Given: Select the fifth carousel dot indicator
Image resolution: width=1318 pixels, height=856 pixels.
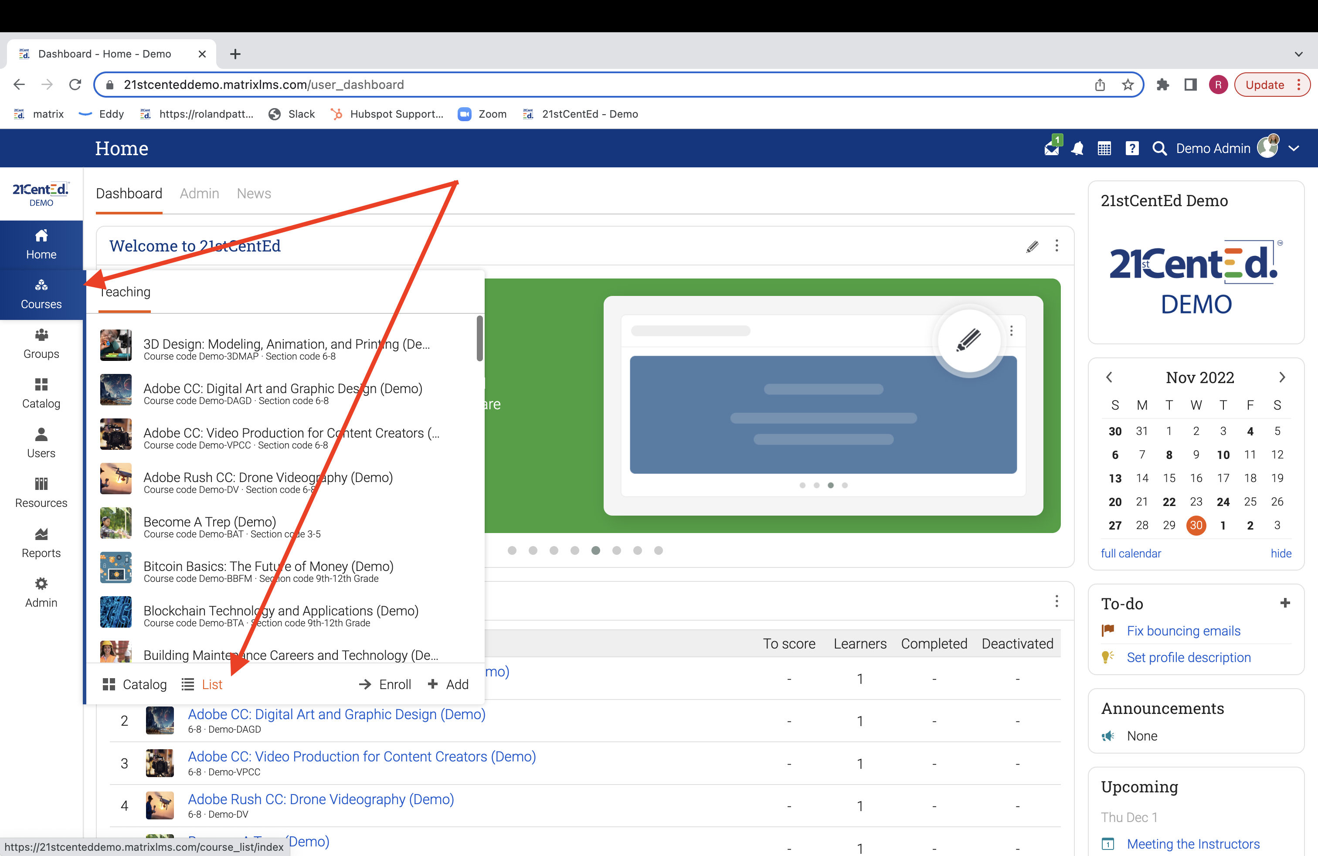Looking at the screenshot, I should pos(595,550).
